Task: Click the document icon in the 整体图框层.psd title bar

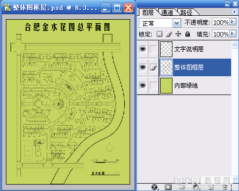Action: coord(7,7)
